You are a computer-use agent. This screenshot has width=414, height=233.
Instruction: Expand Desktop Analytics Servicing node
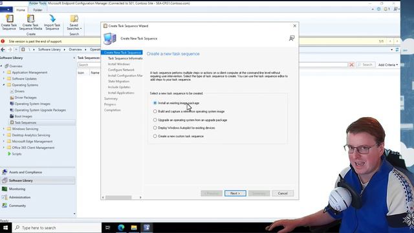4,135
